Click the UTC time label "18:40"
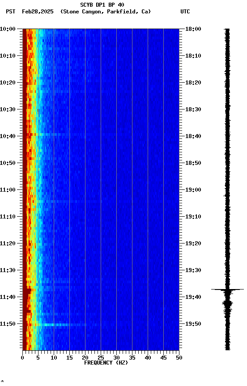Viewport: 247px width, 386px height. (x=193, y=136)
